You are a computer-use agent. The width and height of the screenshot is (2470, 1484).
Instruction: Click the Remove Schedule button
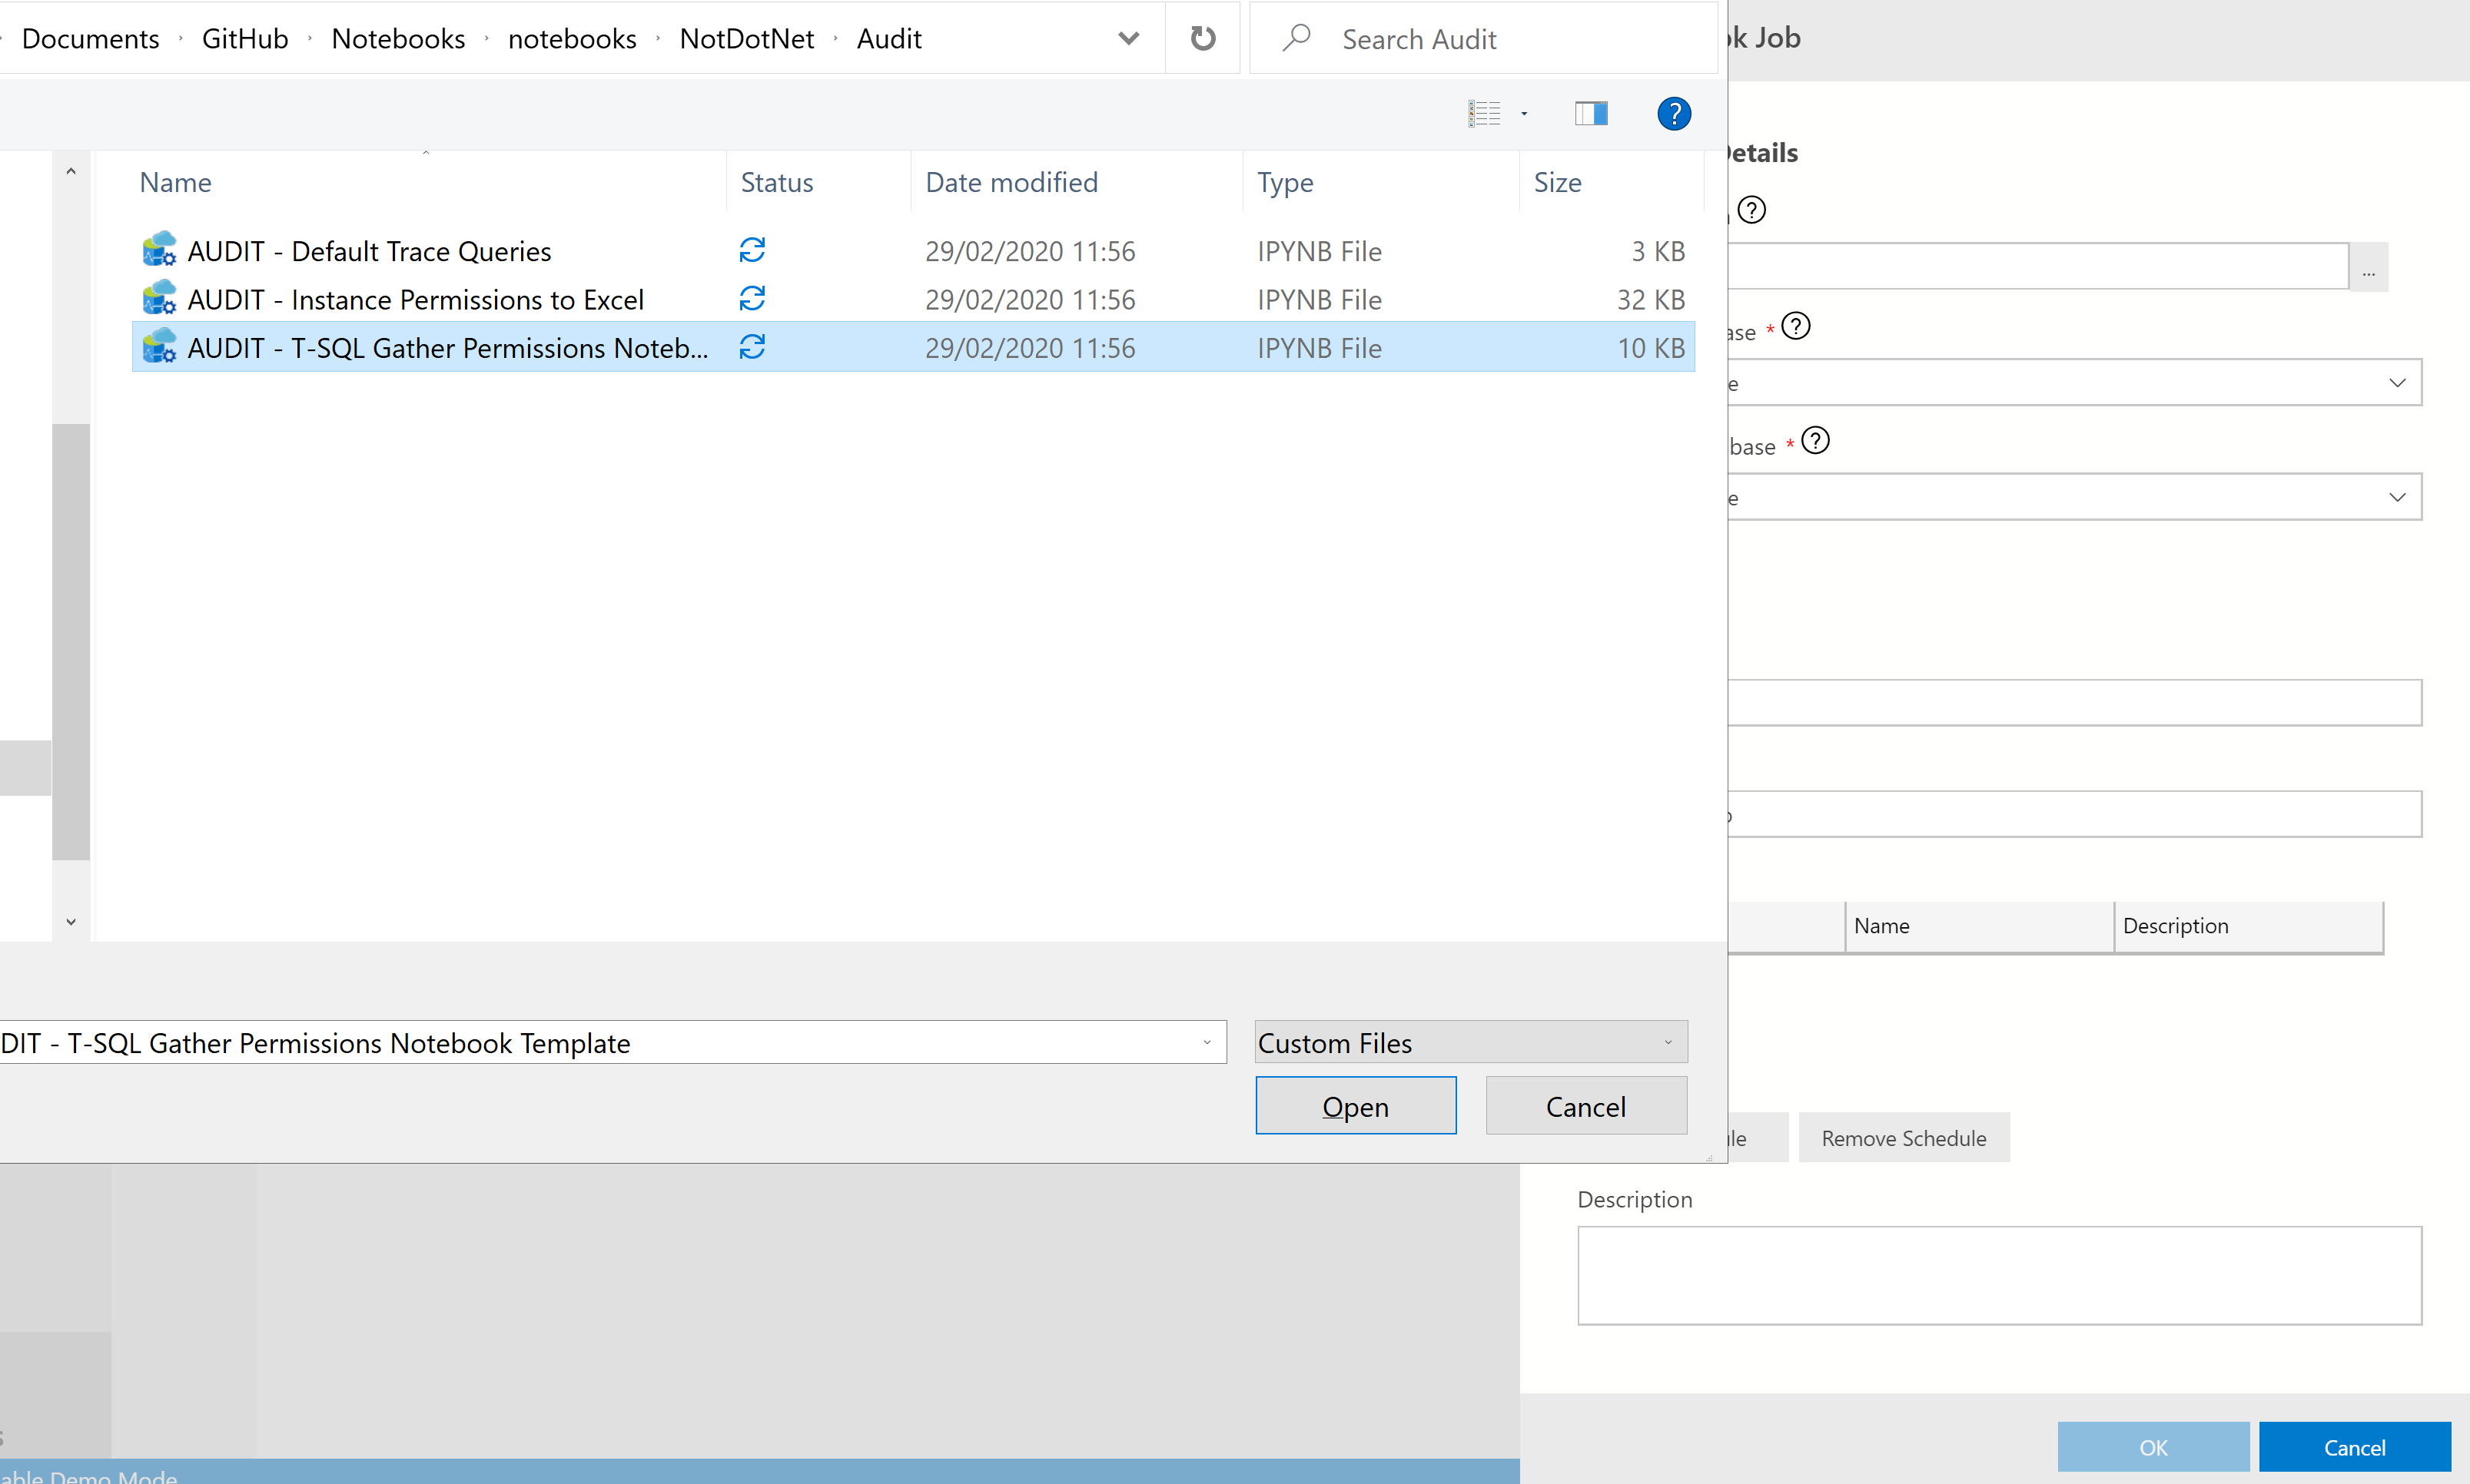(x=1903, y=1138)
